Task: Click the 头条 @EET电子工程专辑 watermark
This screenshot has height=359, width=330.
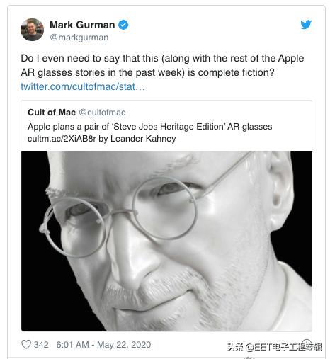Action: coord(275,347)
